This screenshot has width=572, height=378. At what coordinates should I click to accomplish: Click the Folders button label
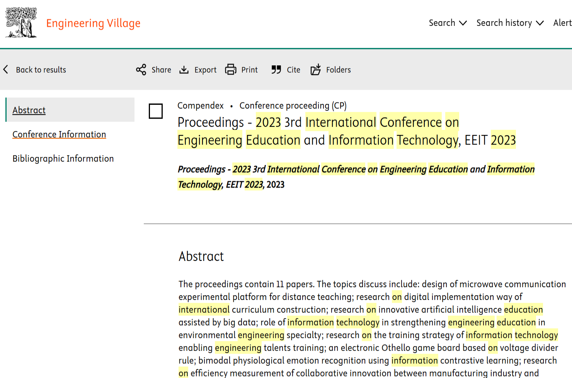(x=339, y=70)
